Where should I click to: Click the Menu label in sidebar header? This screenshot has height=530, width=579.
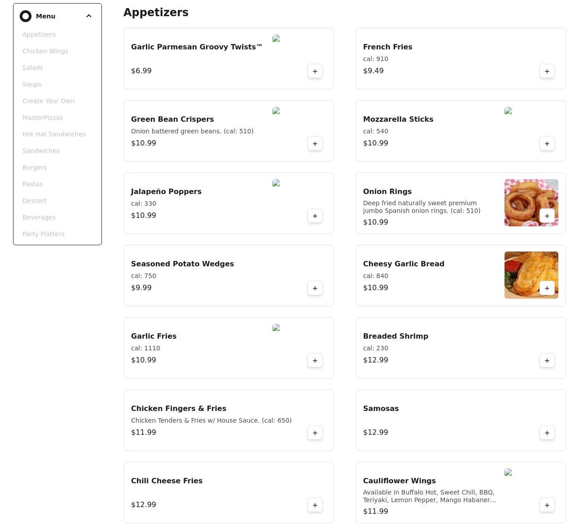(46, 16)
